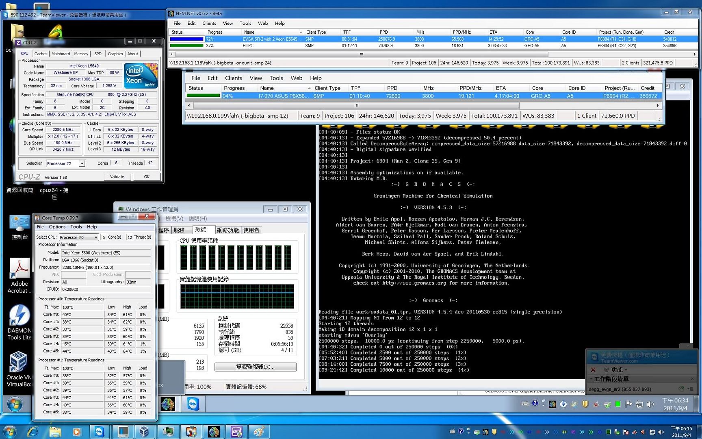Screen dimensions: 702x439
Task: Click the remote tray Action Center flag
Action: click(628, 404)
